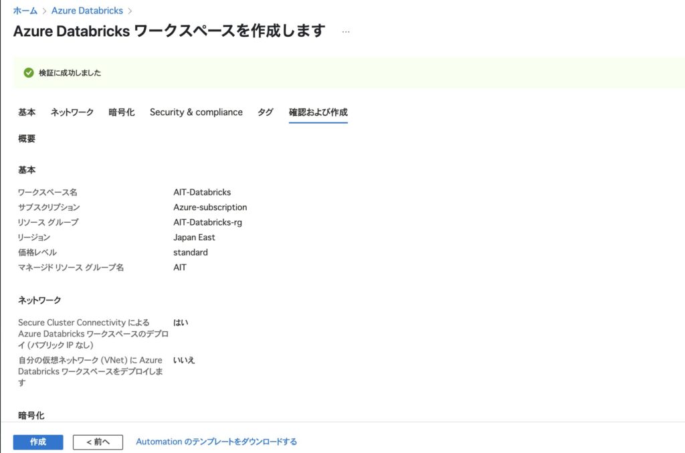Image resolution: width=685 pixels, height=453 pixels.
Task: Click the リージョン label
Action: click(34, 237)
